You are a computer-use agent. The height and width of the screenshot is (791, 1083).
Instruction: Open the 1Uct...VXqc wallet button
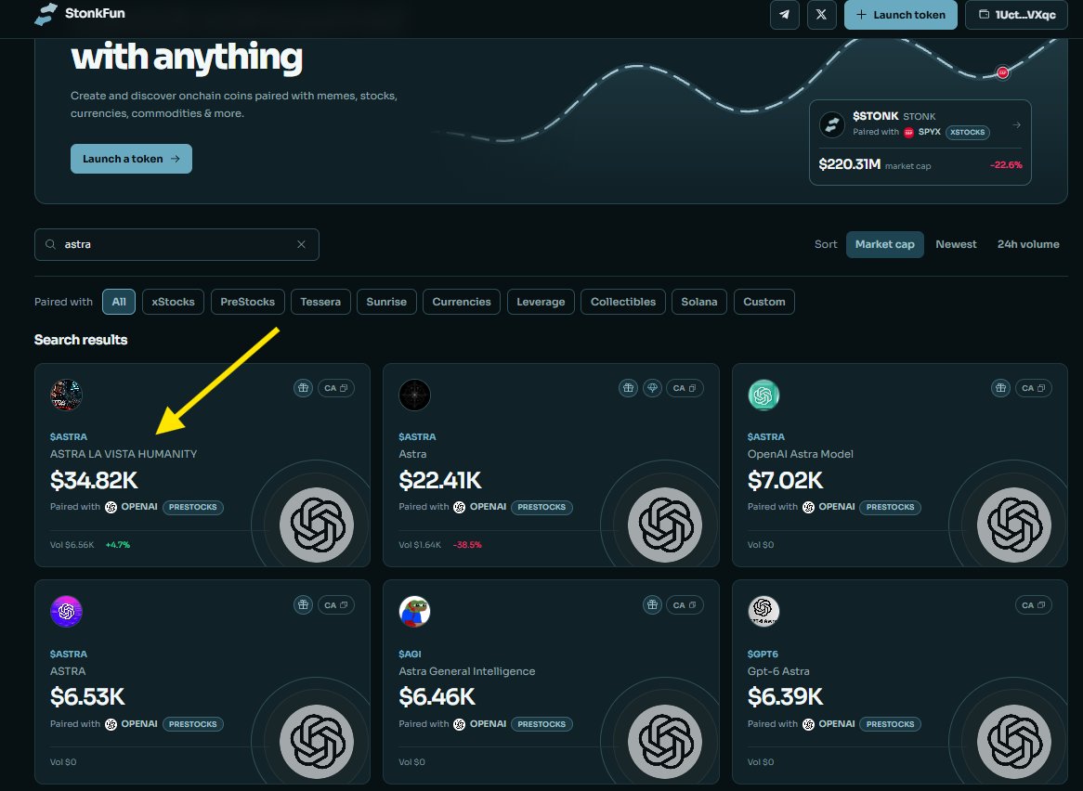pyautogui.click(x=1017, y=15)
